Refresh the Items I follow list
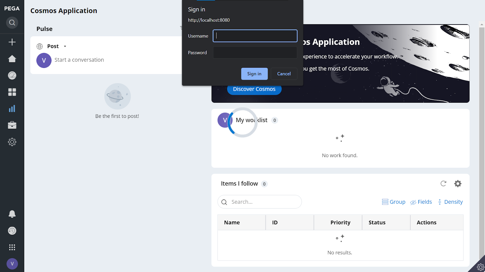The height and width of the screenshot is (272, 485). coord(443,183)
